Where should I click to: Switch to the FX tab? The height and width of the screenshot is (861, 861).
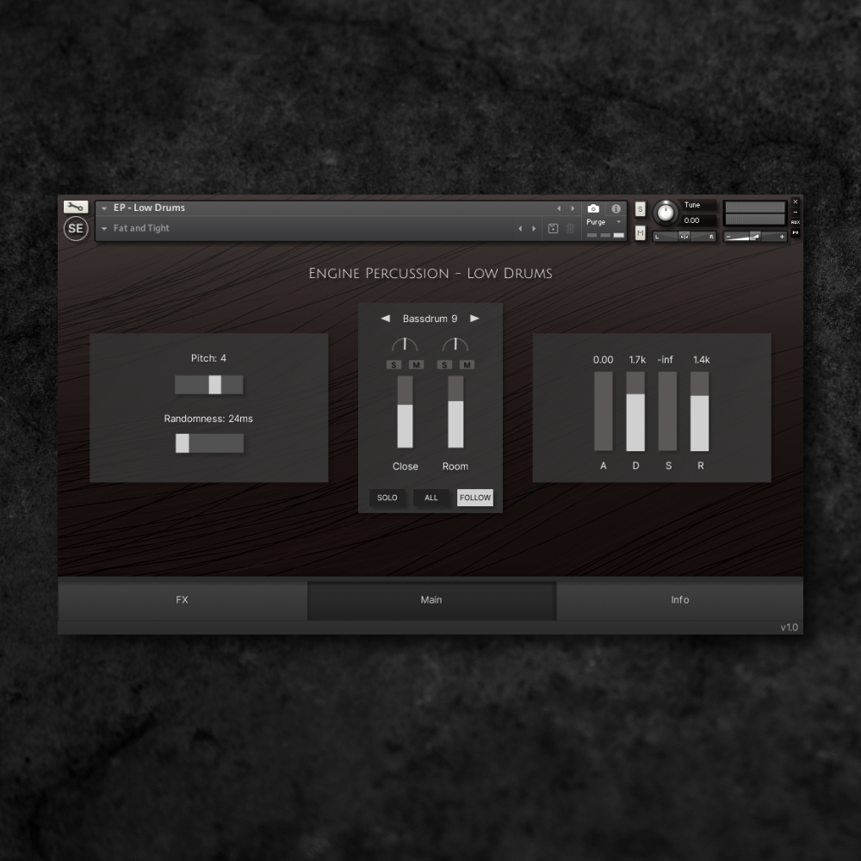(x=181, y=600)
